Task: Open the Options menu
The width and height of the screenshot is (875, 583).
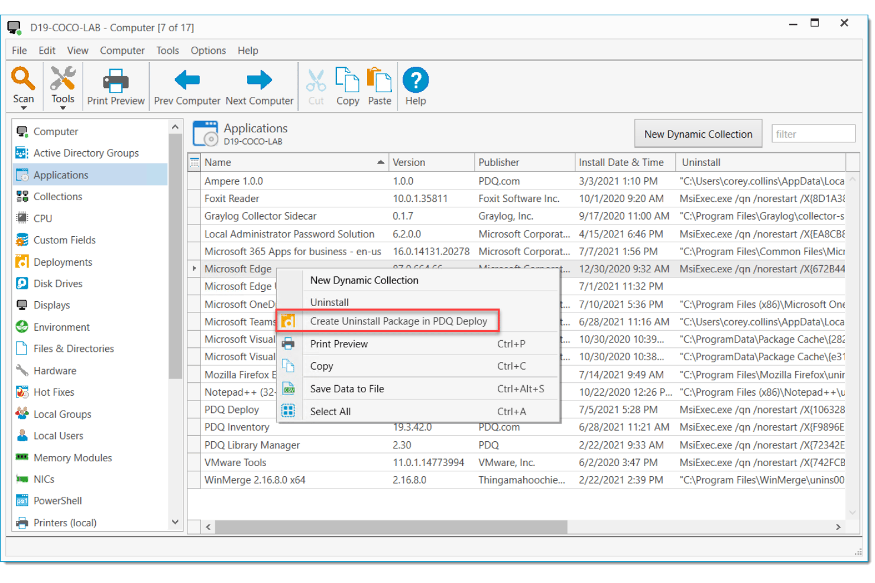Action: [208, 51]
